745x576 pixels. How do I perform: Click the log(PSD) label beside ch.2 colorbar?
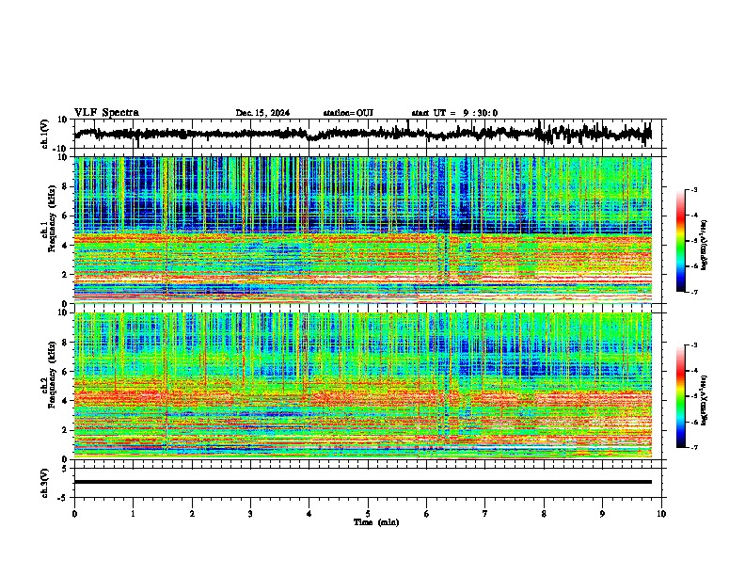click(x=705, y=400)
